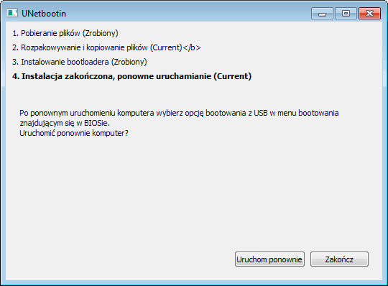Viewport: 388px width, 286px height.
Task: Close the UNetbootin window with red X
Action: [x=369, y=14]
